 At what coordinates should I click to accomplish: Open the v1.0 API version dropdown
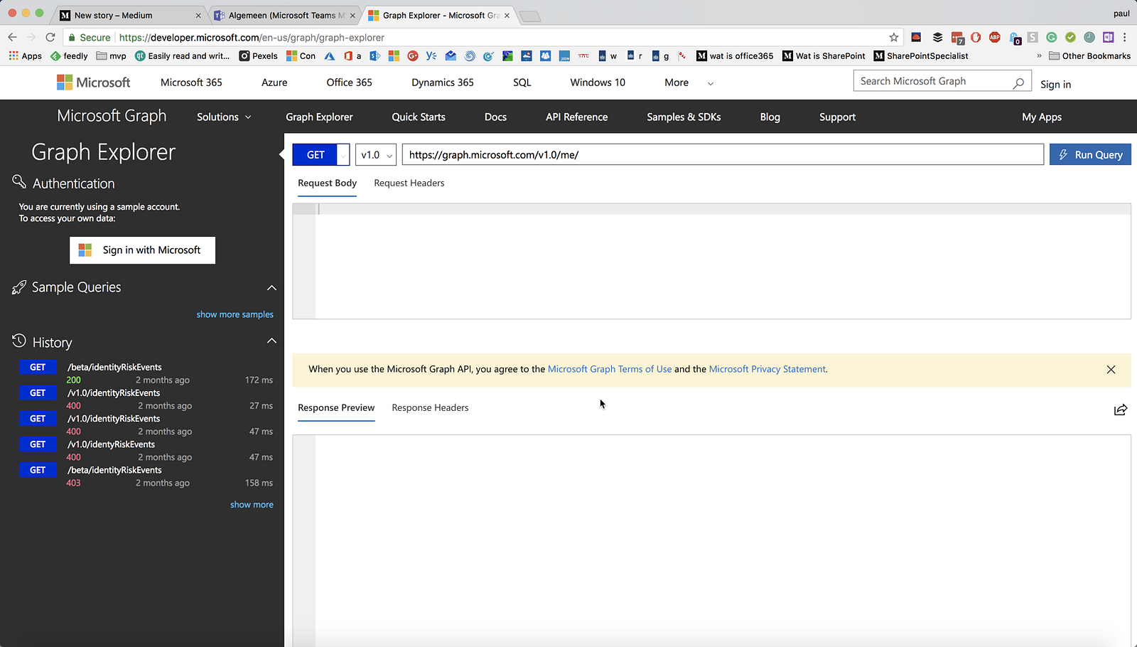[x=376, y=155]
